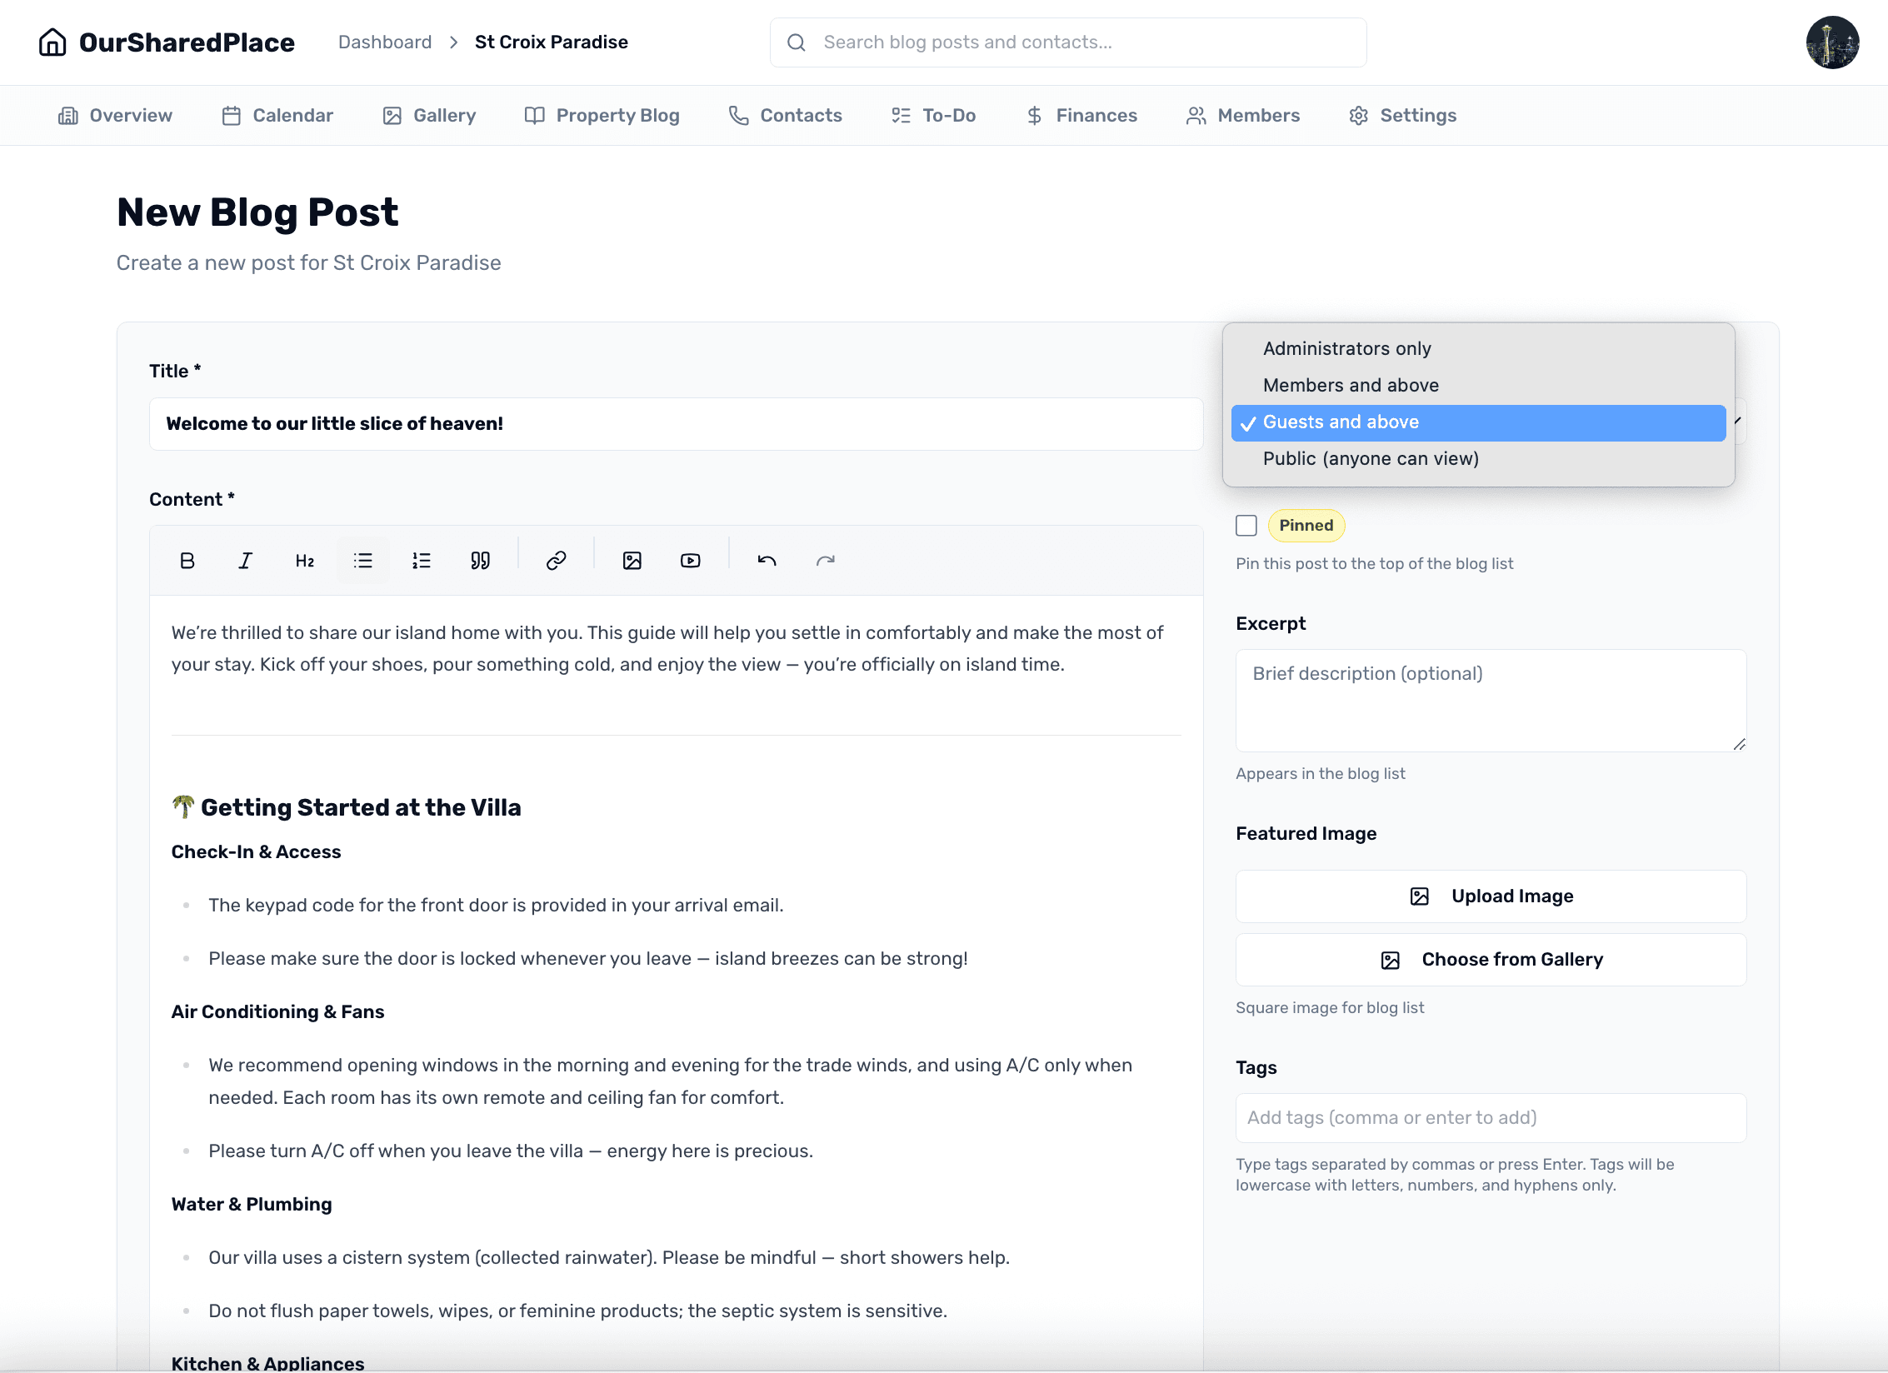Toggle bold formatting in the editor
The width and height of the screenshot is (1888, 1373).
187,560
